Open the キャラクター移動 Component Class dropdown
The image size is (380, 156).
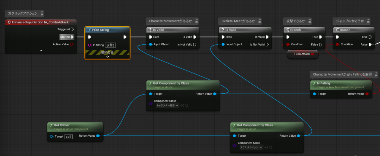coord(168,105)
